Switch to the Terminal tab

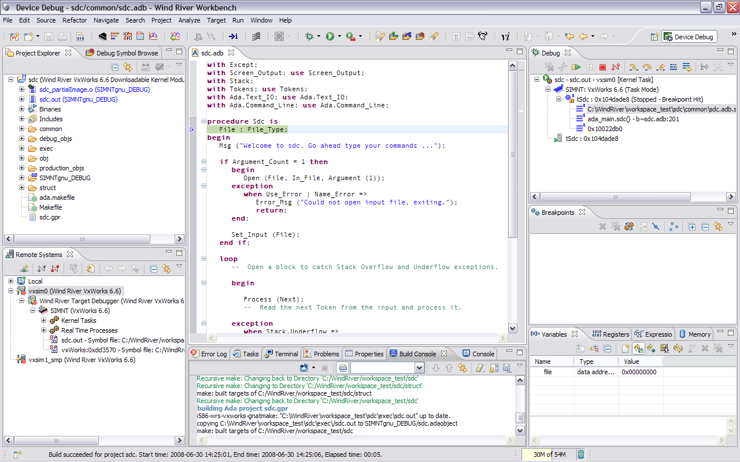[282, 354]
